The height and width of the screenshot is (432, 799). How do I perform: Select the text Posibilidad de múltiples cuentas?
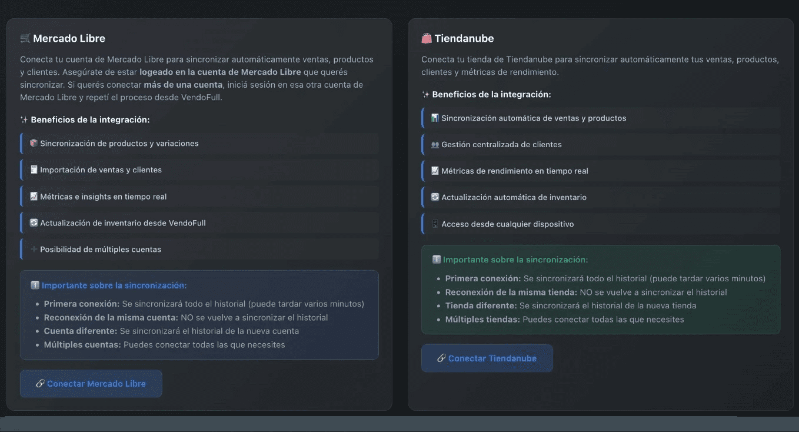[101, 250]
